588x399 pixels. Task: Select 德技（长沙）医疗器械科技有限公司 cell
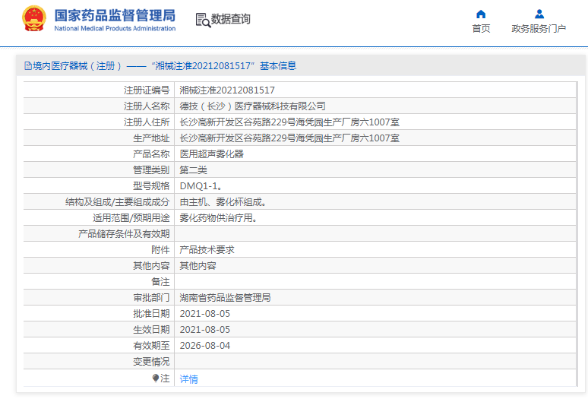[x=252, y=106]
